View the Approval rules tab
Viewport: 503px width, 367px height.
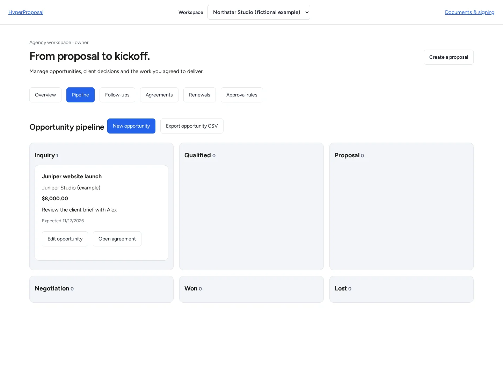242,95
